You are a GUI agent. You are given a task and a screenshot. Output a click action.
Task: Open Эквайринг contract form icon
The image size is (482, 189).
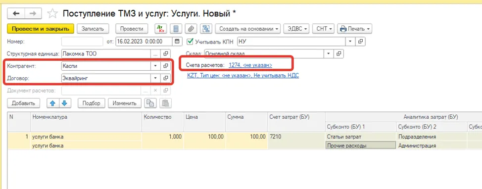[166, 78]
